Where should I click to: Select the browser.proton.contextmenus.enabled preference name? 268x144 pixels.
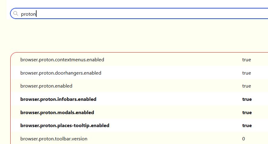[62, 60]
